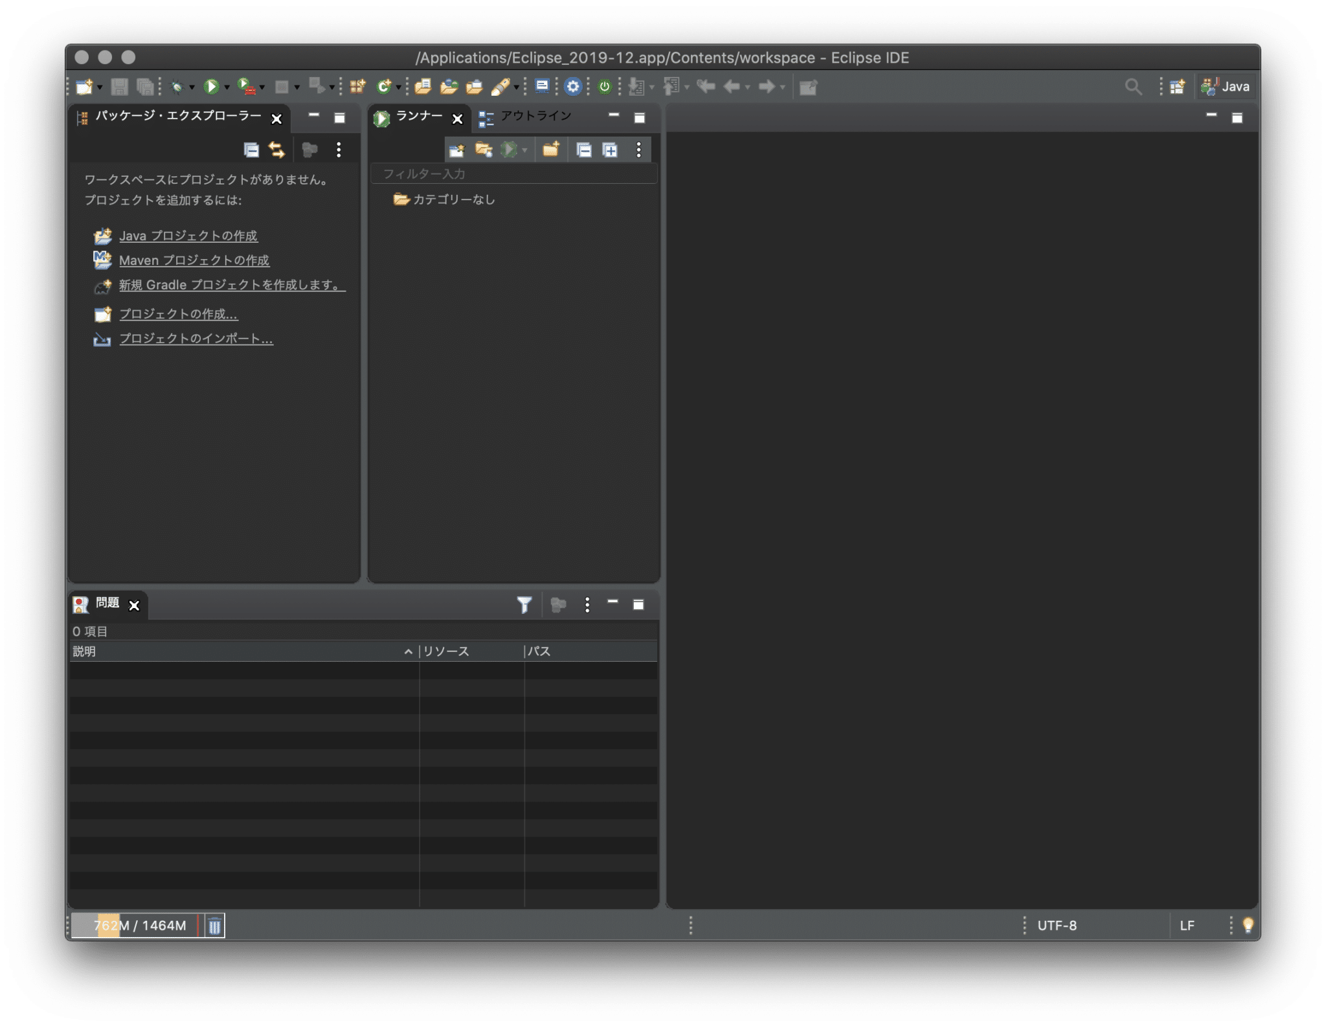Open the filter settings in the Problems view
1326x1027 pixels.
[x=526, y=605]
